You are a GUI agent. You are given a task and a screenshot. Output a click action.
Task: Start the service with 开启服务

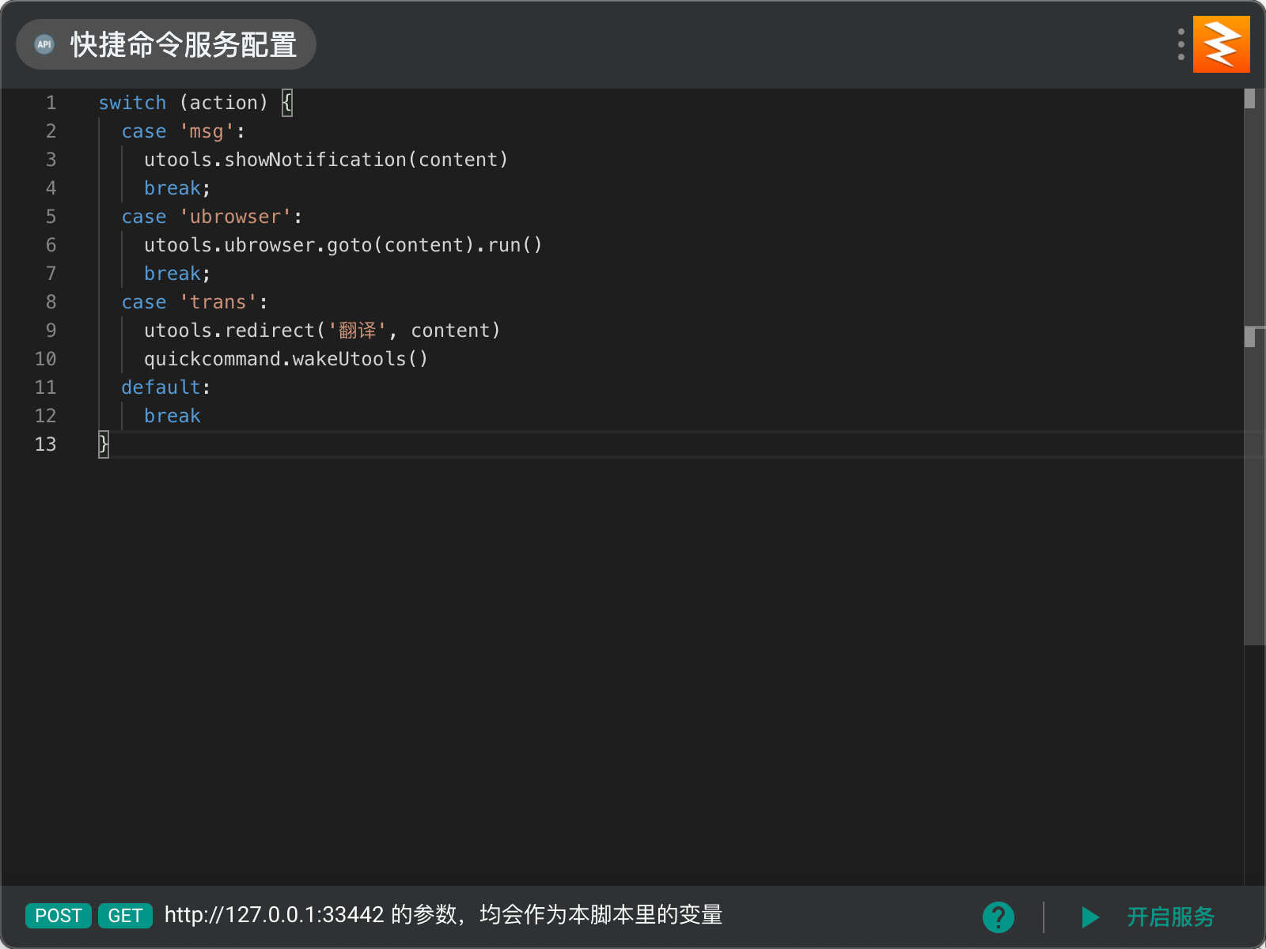click(1170, 917)
